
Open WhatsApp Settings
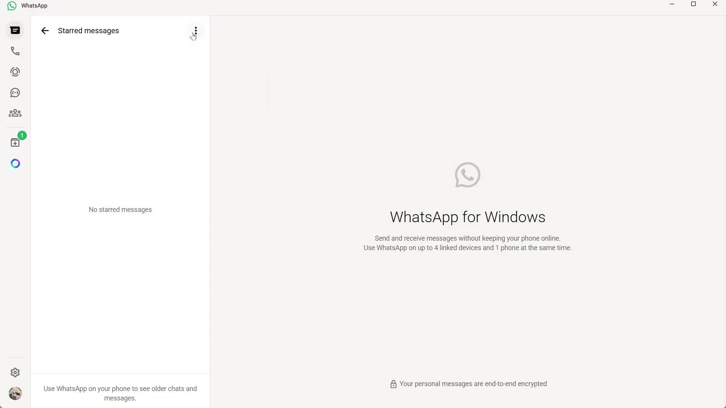(15, 372)
